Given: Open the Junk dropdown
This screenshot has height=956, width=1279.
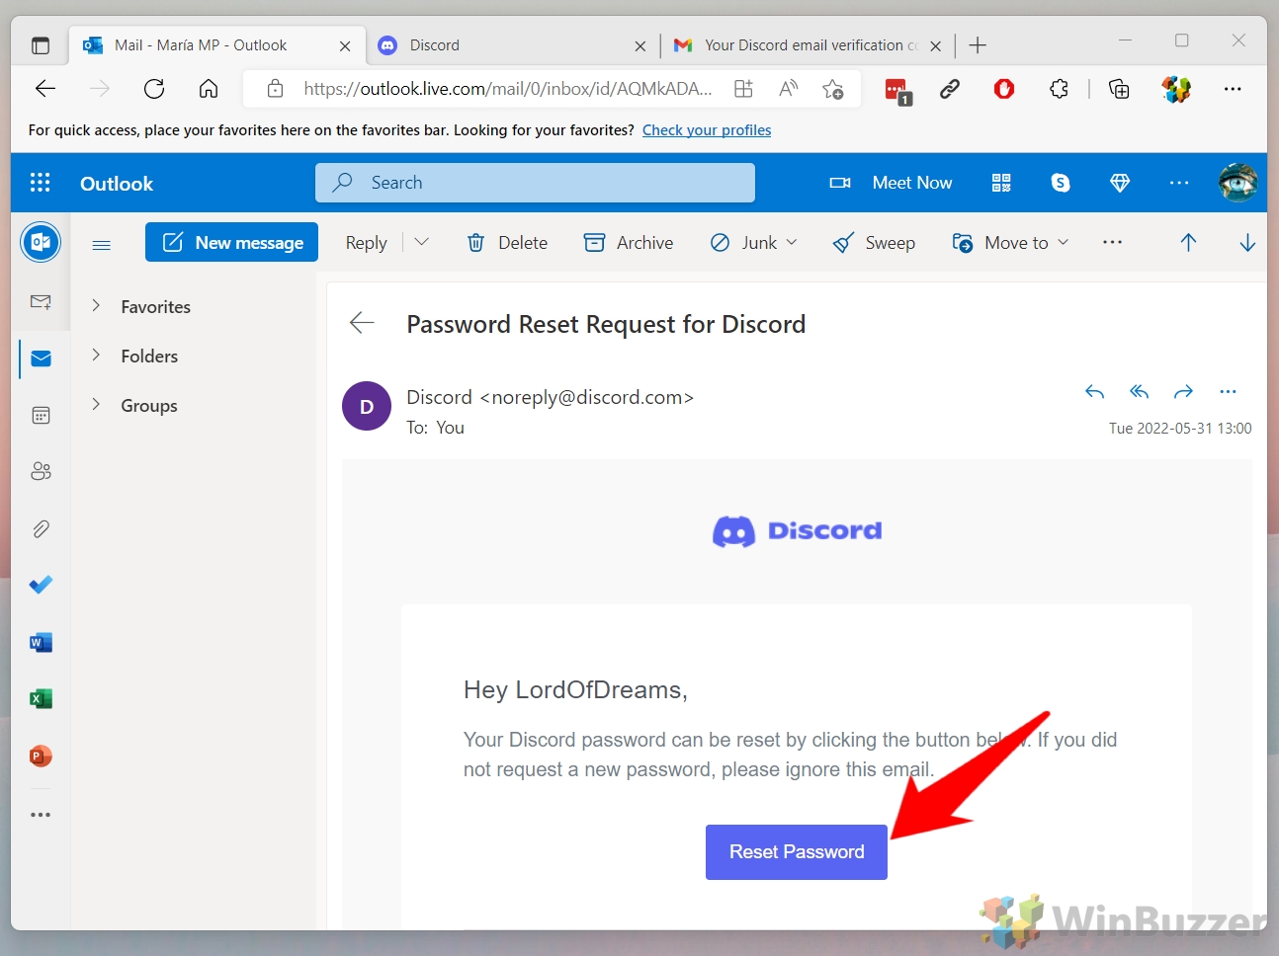Looking at the screenshot, I should (x=754, y=243).
